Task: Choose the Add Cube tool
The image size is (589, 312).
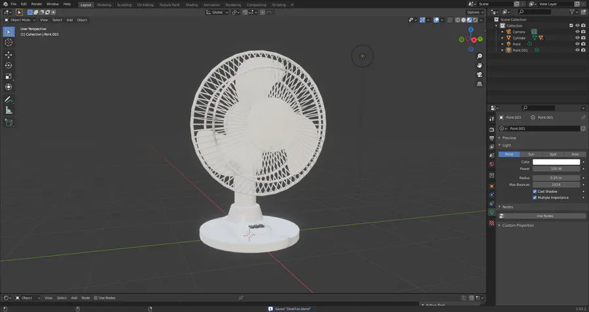Action: [x=9, y=122]
